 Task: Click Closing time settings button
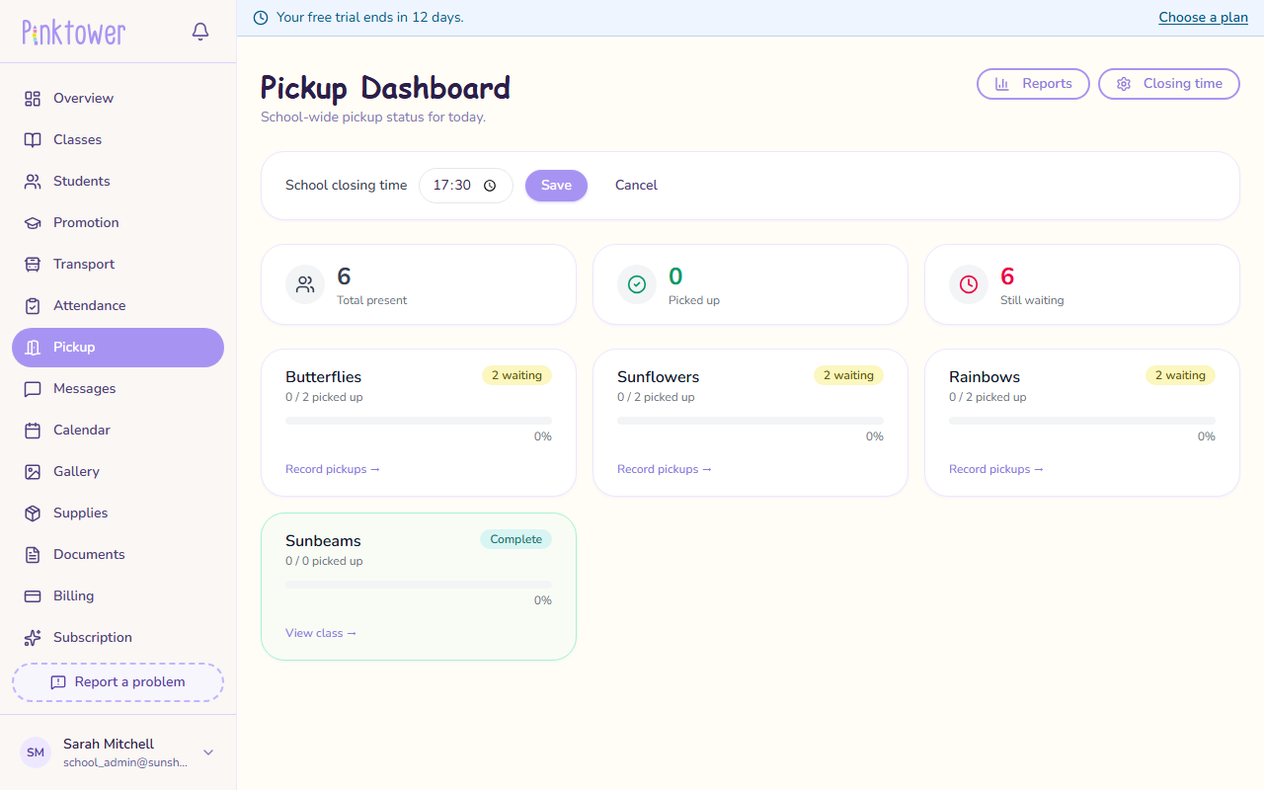(1169, 84)
